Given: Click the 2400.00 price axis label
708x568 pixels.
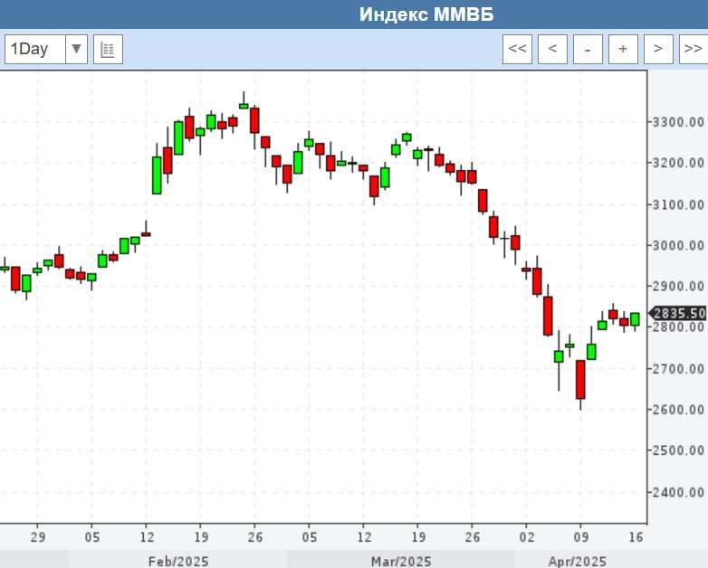Looking at the screenshot, I should tap(678, 492).
